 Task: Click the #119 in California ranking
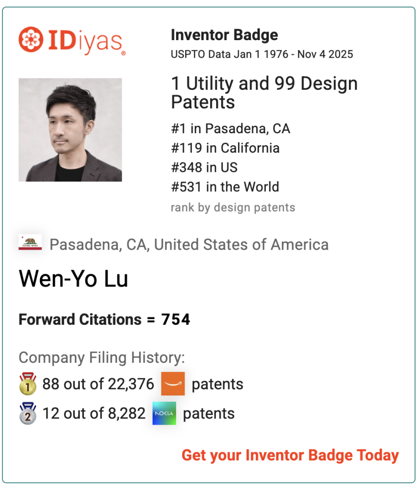click(x=225, y=148)
